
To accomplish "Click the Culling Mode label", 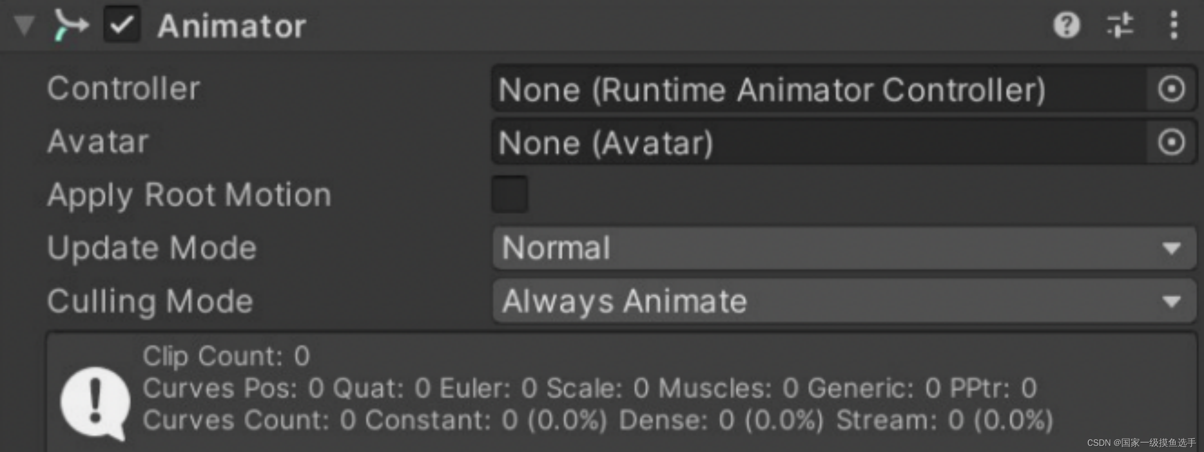I will [x=150, y=301].
